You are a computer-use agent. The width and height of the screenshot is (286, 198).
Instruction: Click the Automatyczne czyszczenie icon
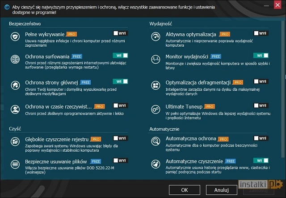[x=156, y=163]
